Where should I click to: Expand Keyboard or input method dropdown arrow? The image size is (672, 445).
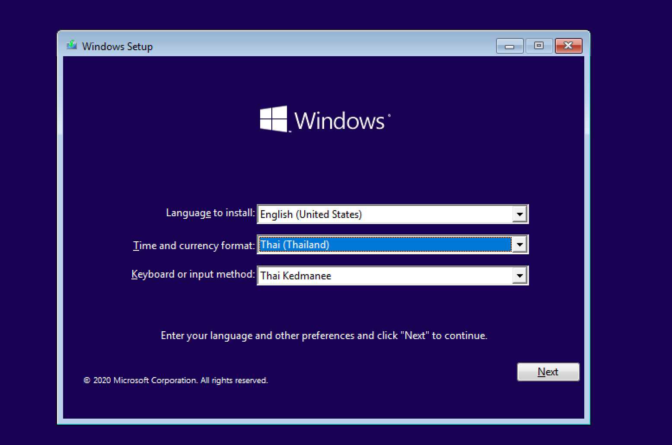[519, 275]
